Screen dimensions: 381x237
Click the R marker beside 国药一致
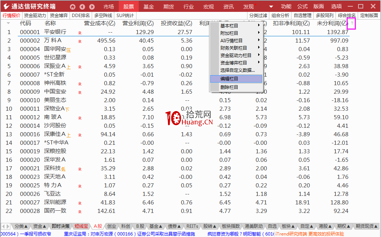click(x=80, y=212)
